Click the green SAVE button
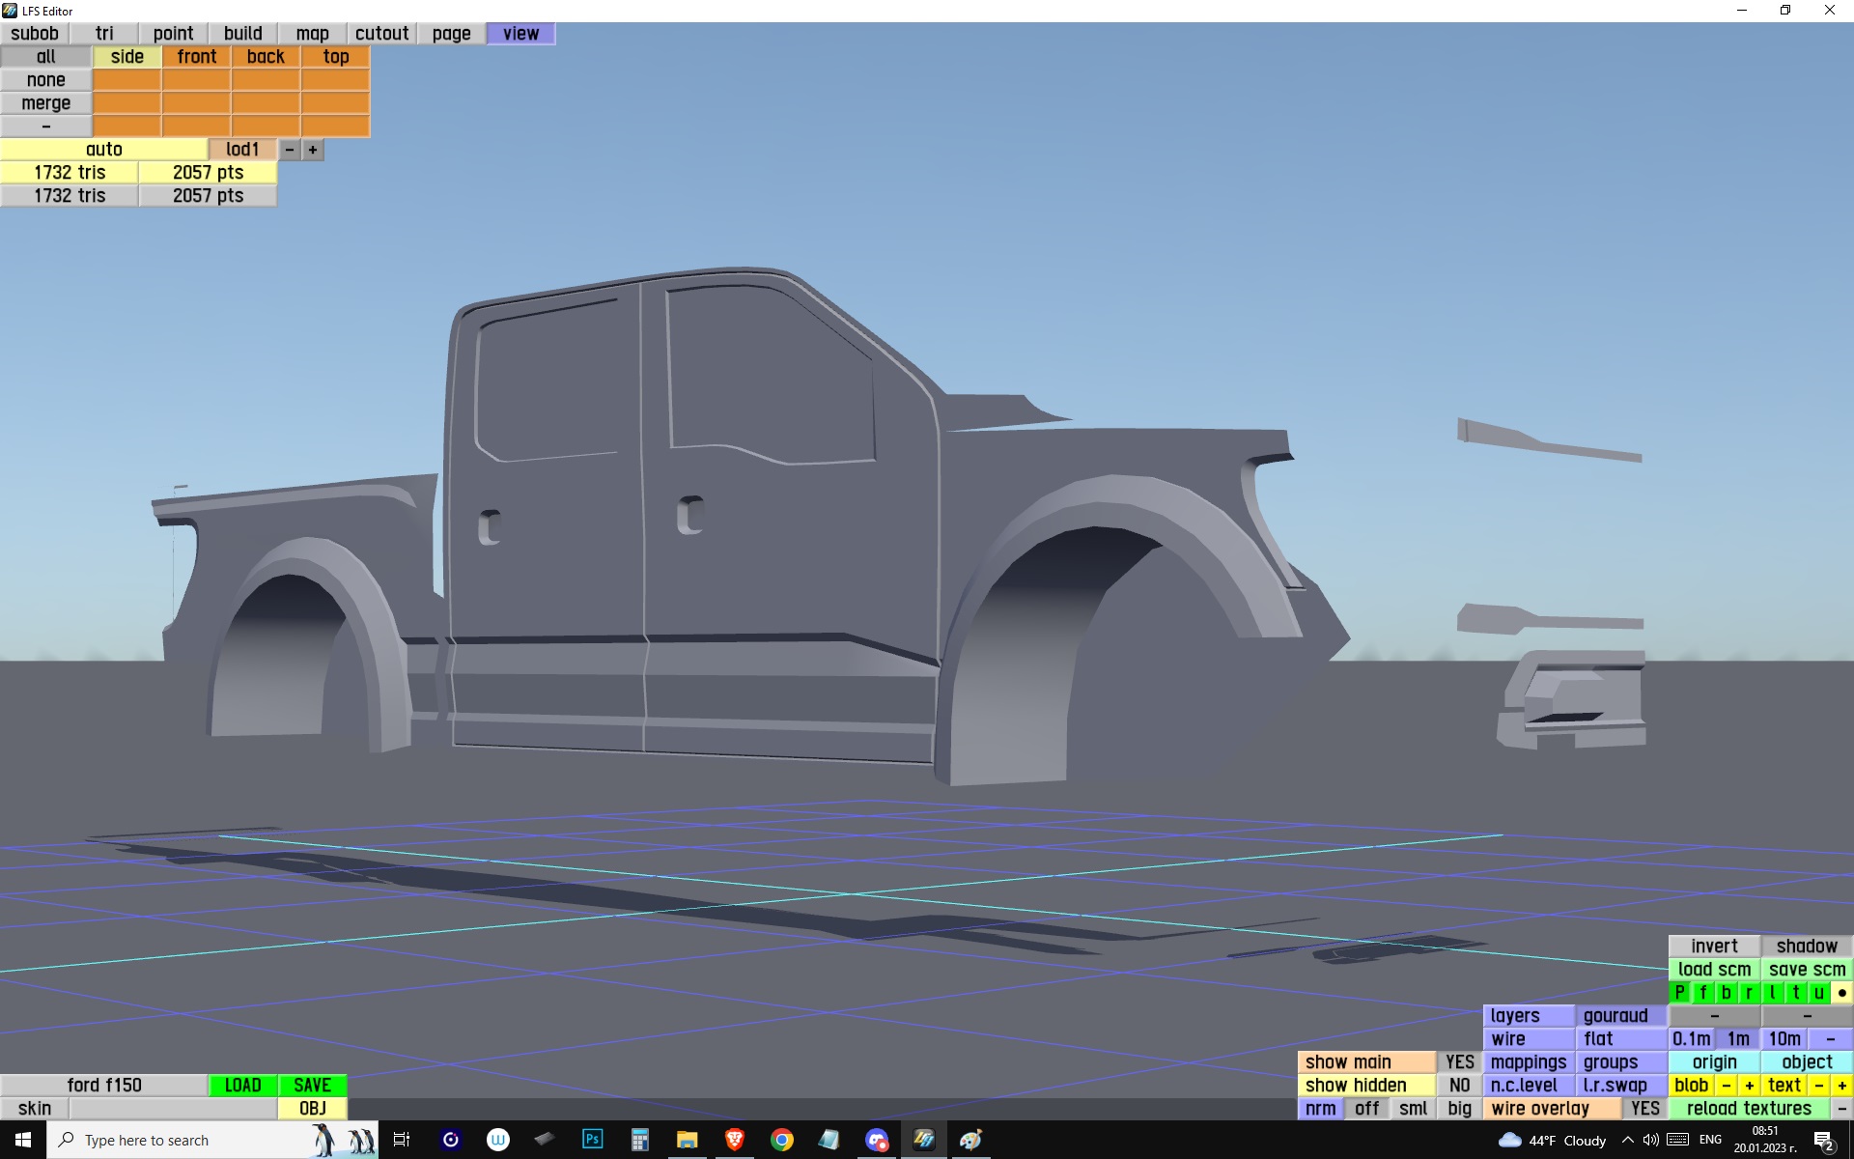1854x1159 pixels. click(x=312, y=1086)
